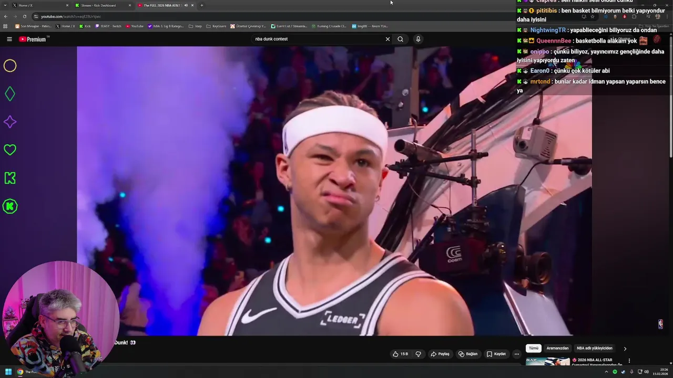The width and height of the screenshot is (673, 378).
Task: Dislike the video with thumbs down
Action: pos(419,354)
